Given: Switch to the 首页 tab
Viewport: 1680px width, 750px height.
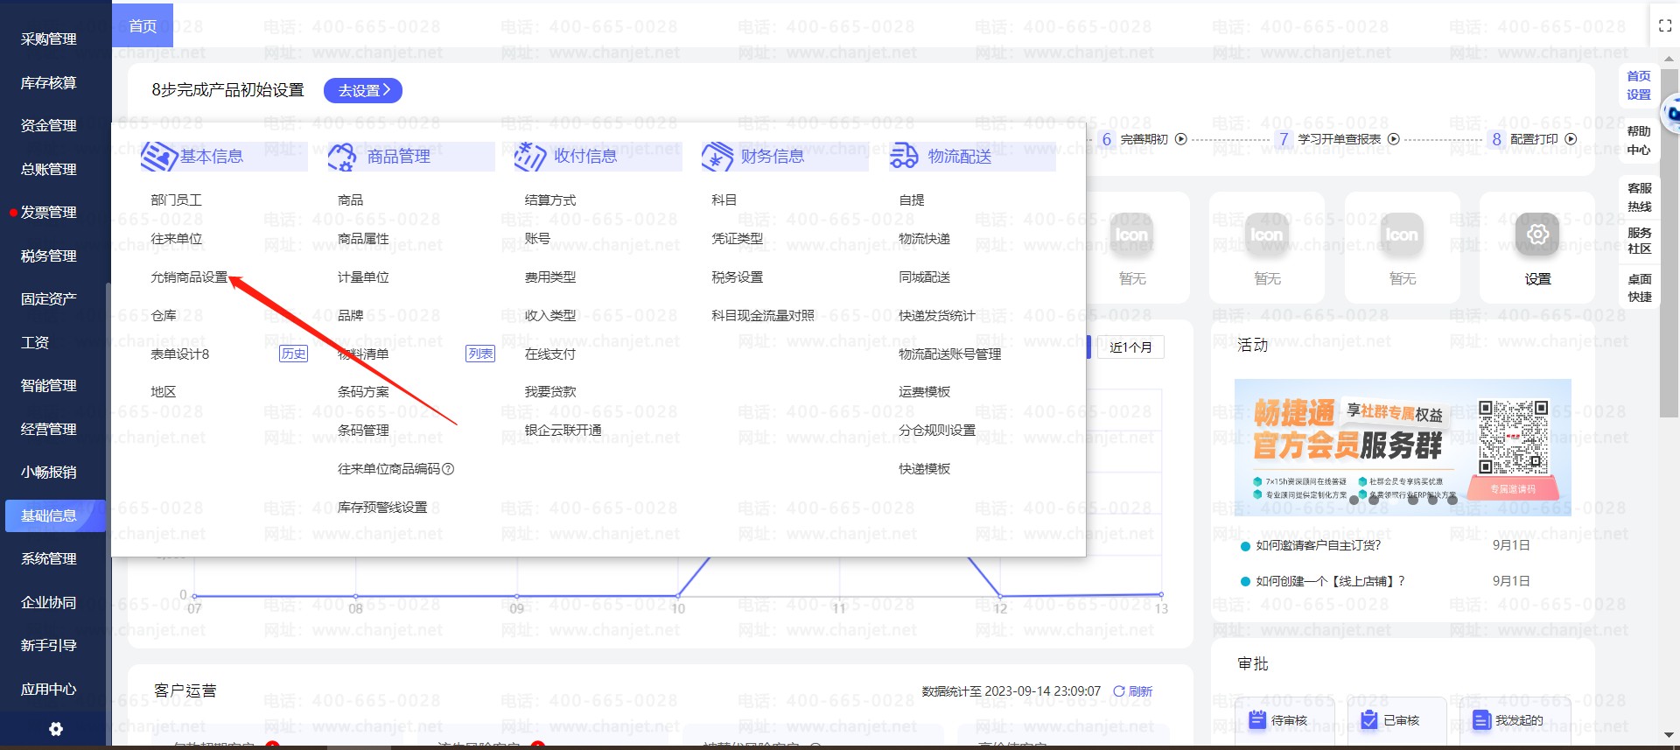Looking at the screenshot, I should [x=143, y=26].
